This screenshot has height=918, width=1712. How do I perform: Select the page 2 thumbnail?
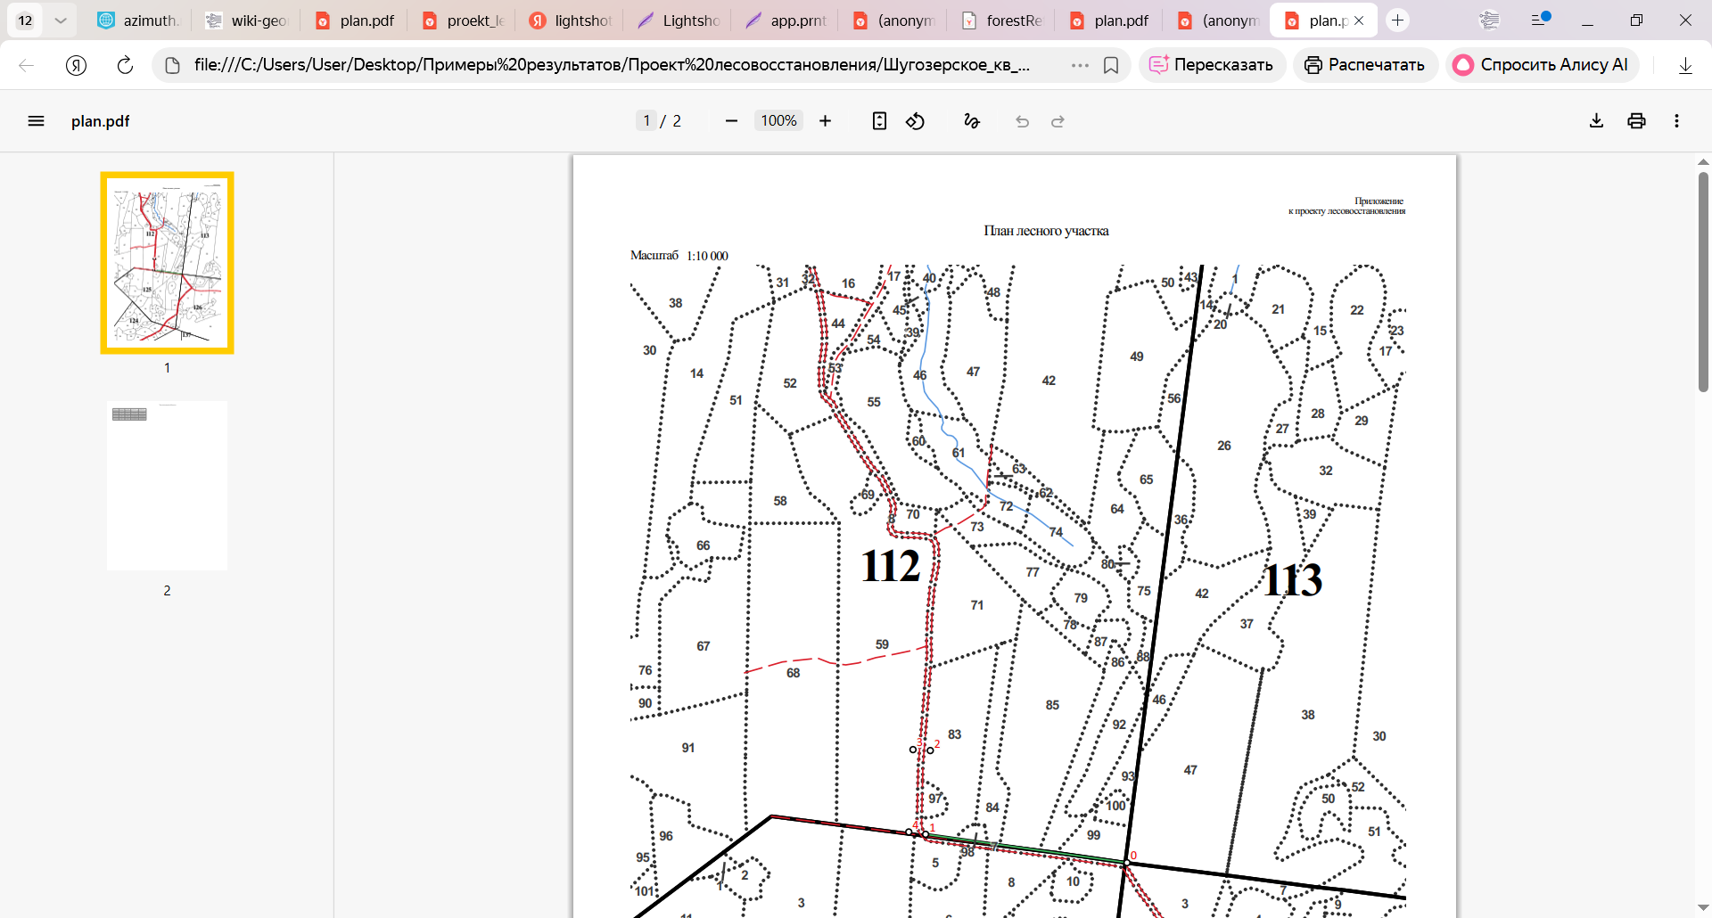[x=167, y=486]
